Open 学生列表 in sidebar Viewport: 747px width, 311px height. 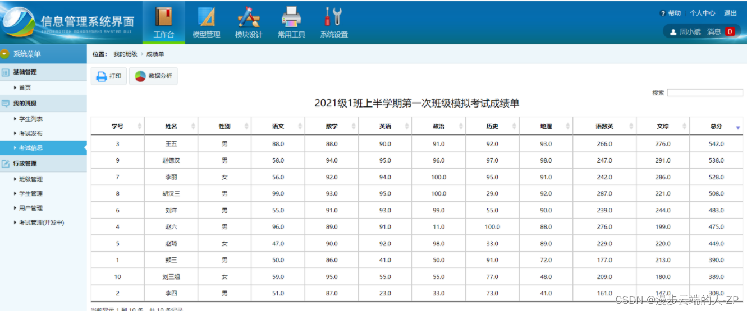pyautogui.click(x=31, y=119)
